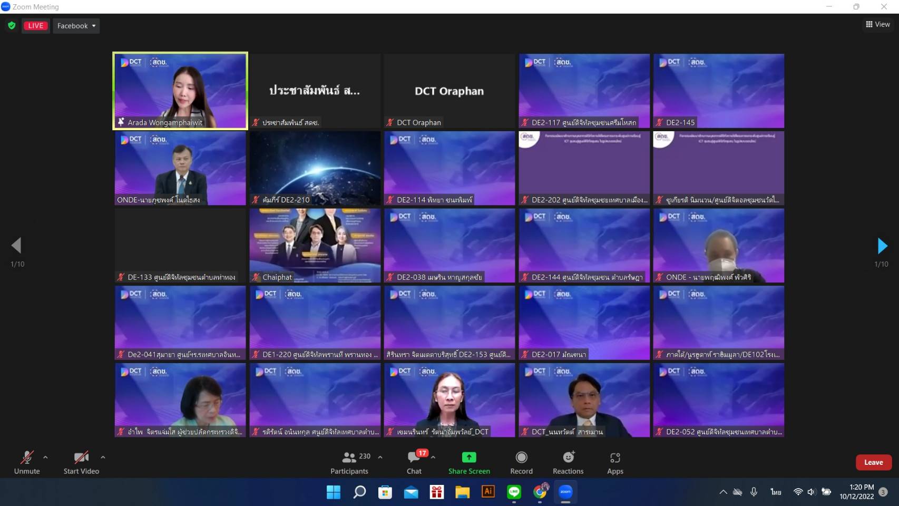The height and width of the screenshot is (506, 899).
Task: Open the Zoom Apps panel
Action: (615, 462)
